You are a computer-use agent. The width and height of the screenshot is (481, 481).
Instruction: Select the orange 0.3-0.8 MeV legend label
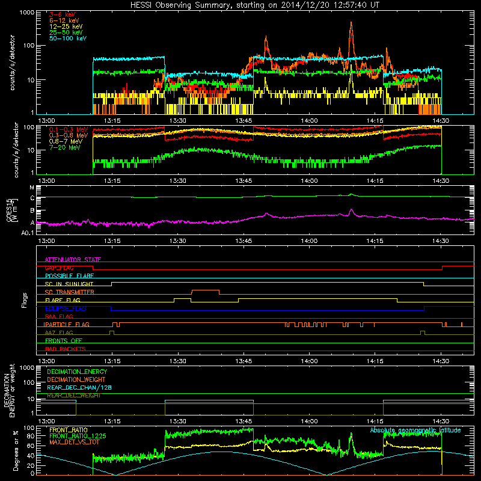[69, 135]
